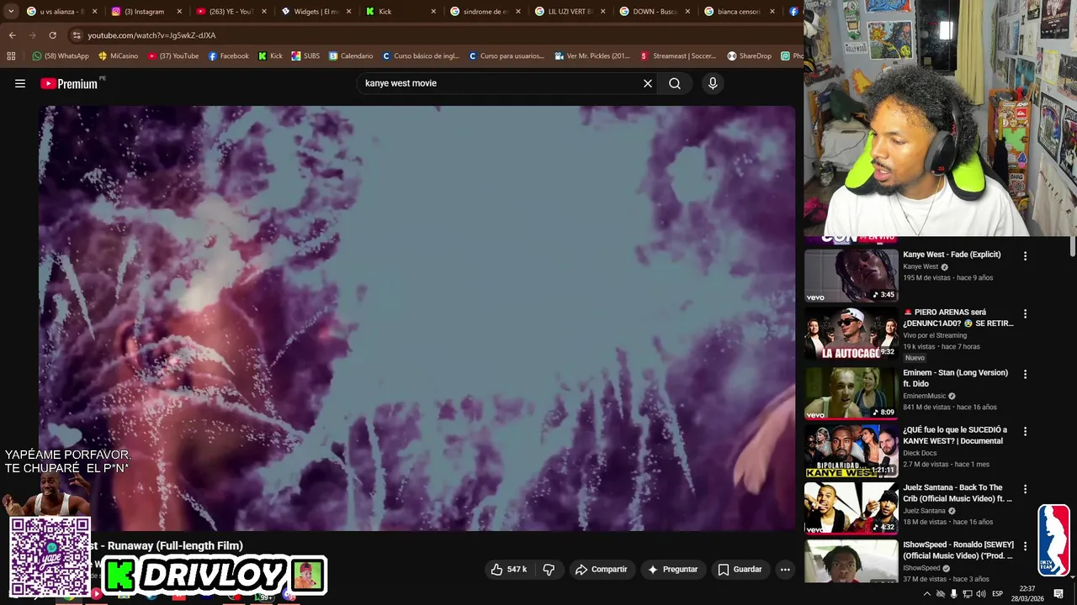Open Kick bookmark in bookmarks bar
Viewport: 1077px width, 605px height.
pyautogui.click(x=270, y=56)
